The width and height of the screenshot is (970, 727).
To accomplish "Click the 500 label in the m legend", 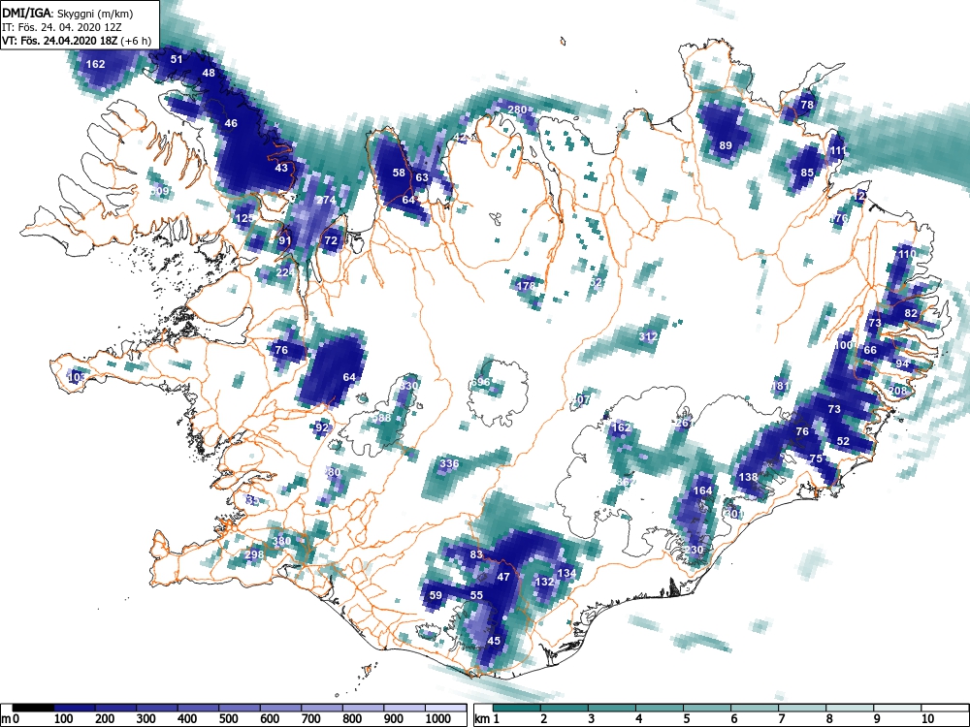I will (228, 719).
